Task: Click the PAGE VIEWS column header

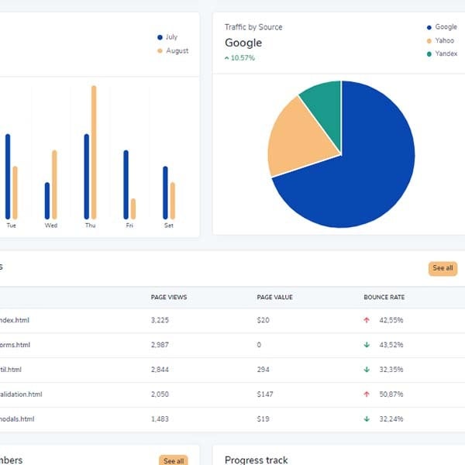Action: (x=169, y=297)
